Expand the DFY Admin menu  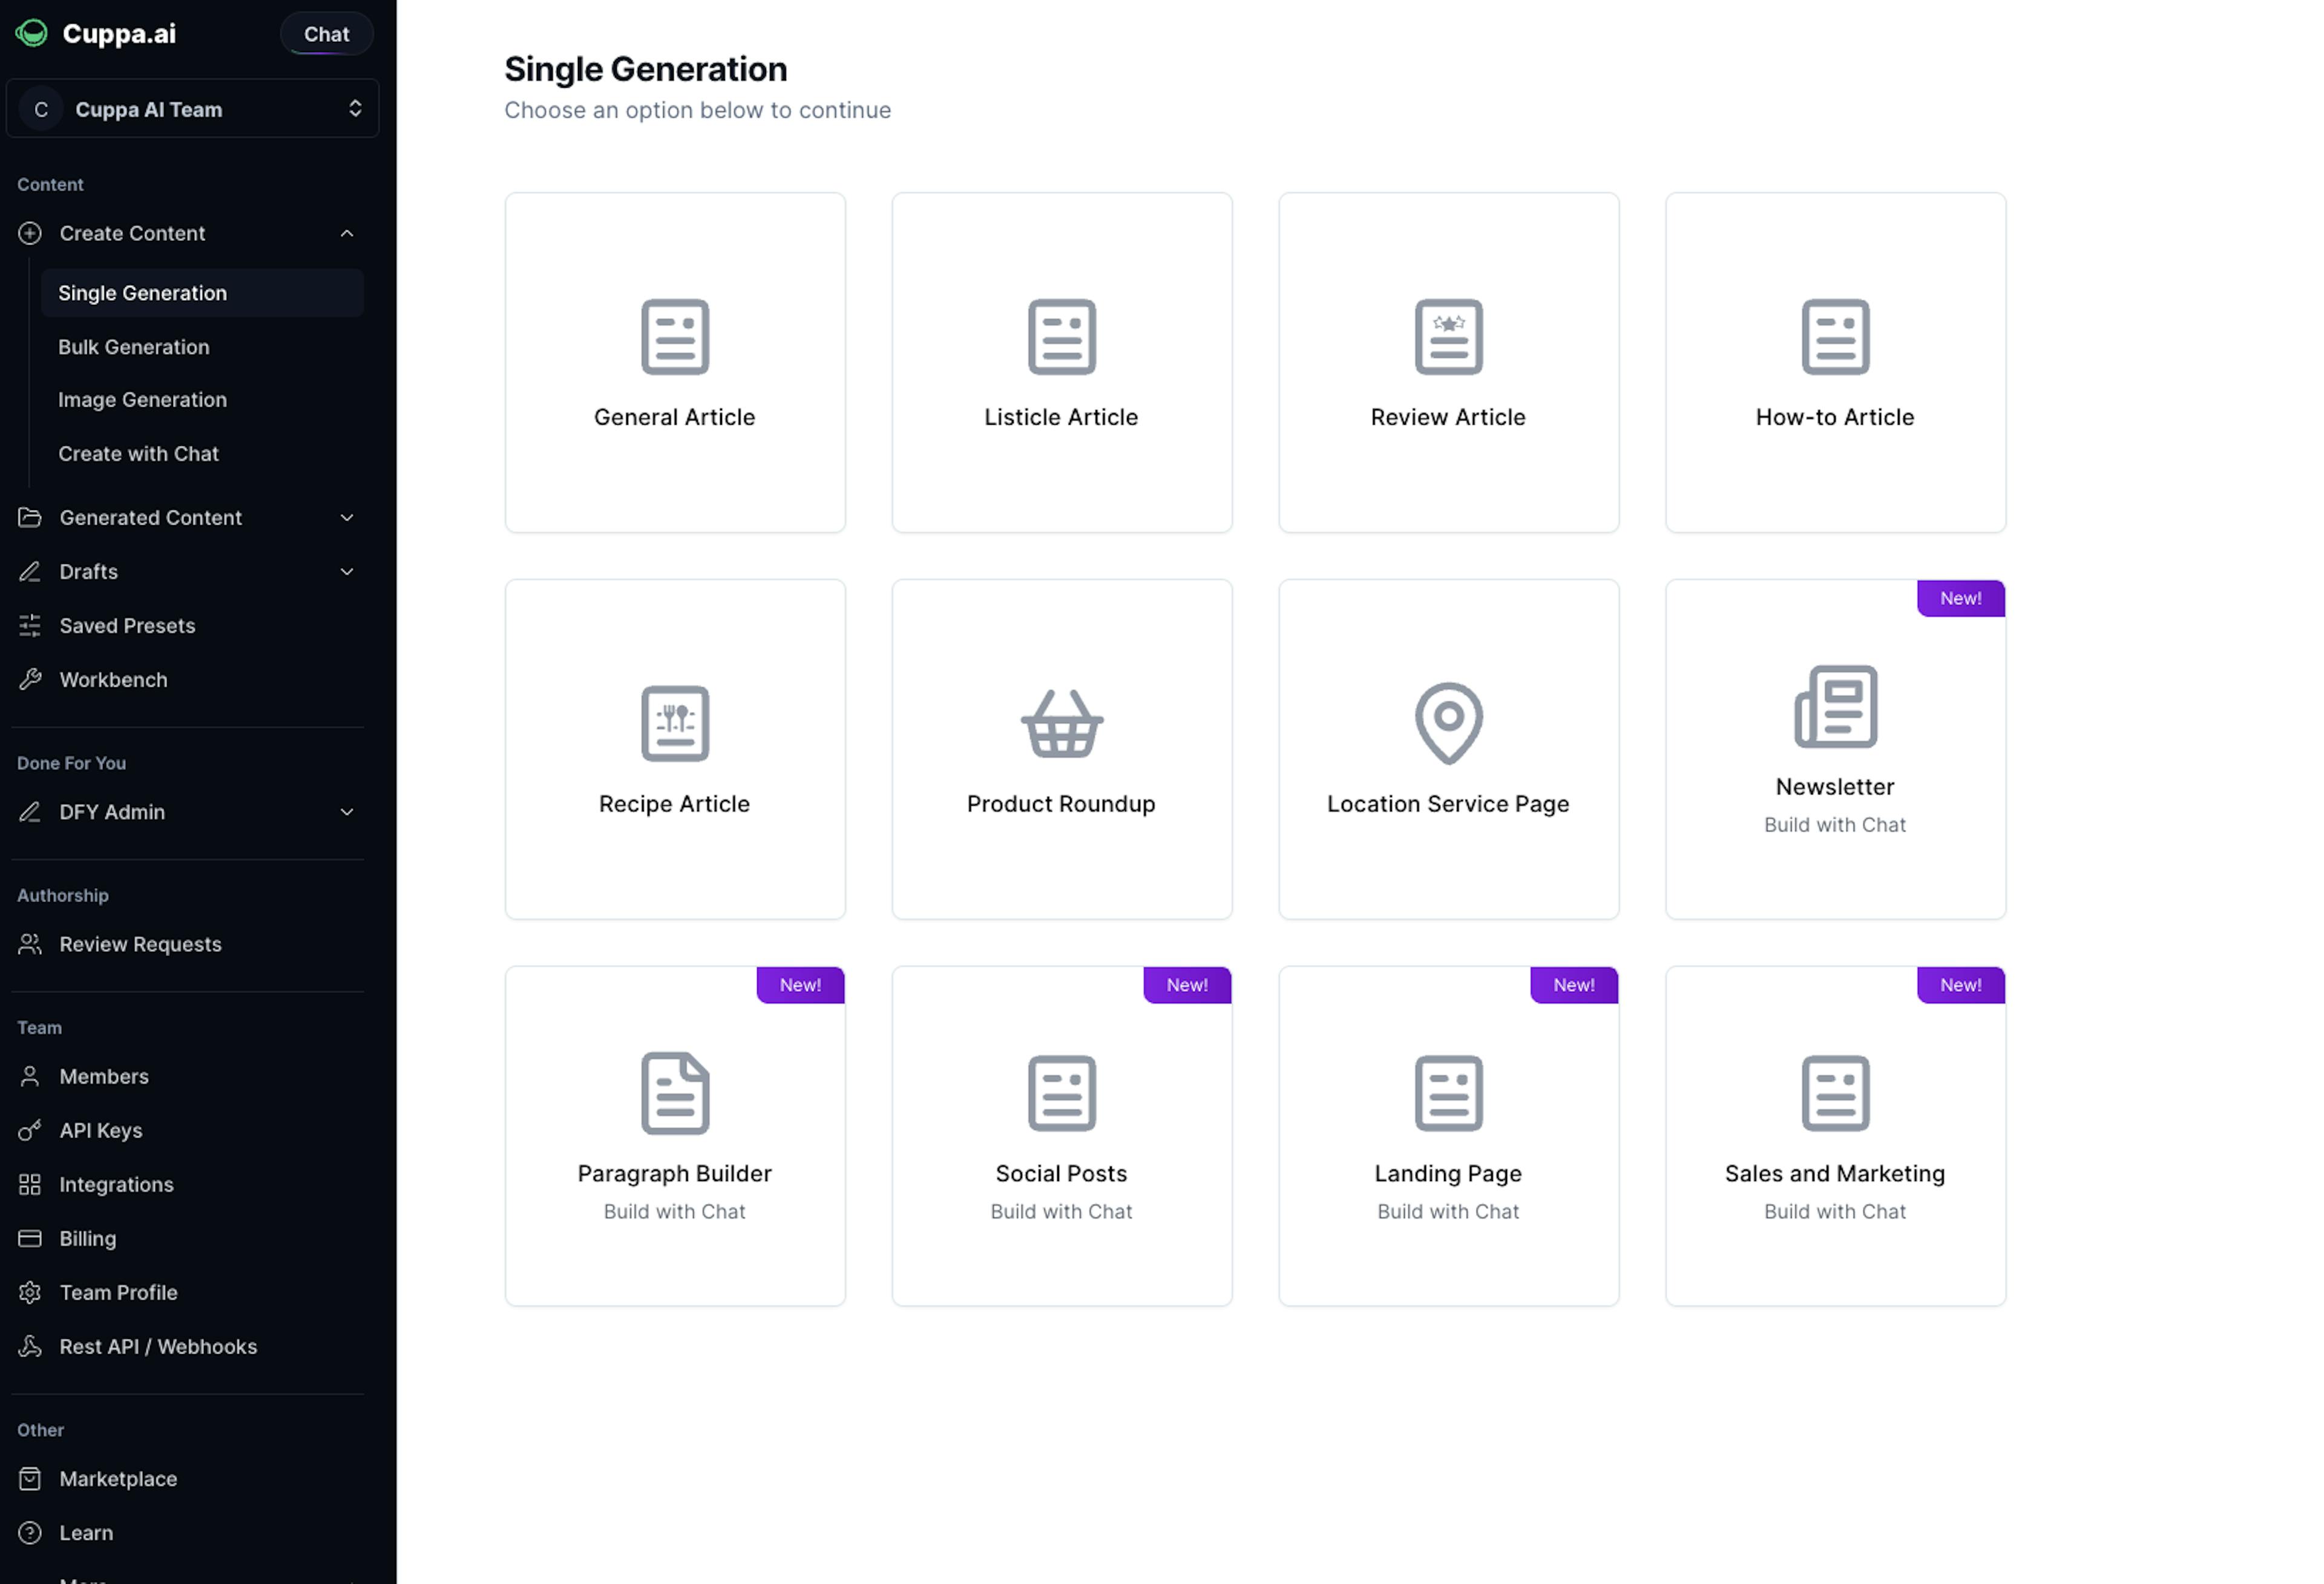pos(187,812)
